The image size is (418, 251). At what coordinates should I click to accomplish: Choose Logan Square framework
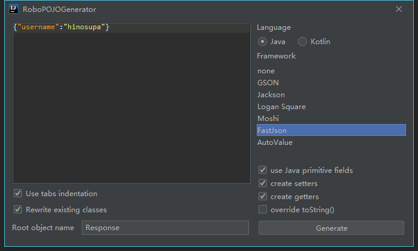pos(281,107)
